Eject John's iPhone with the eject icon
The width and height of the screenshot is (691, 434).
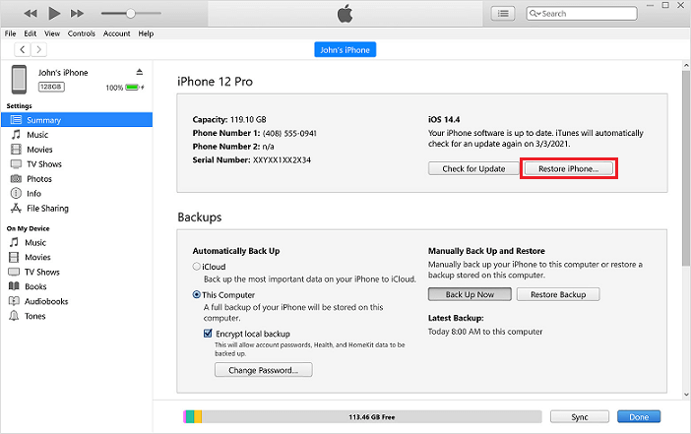point(139,73)
